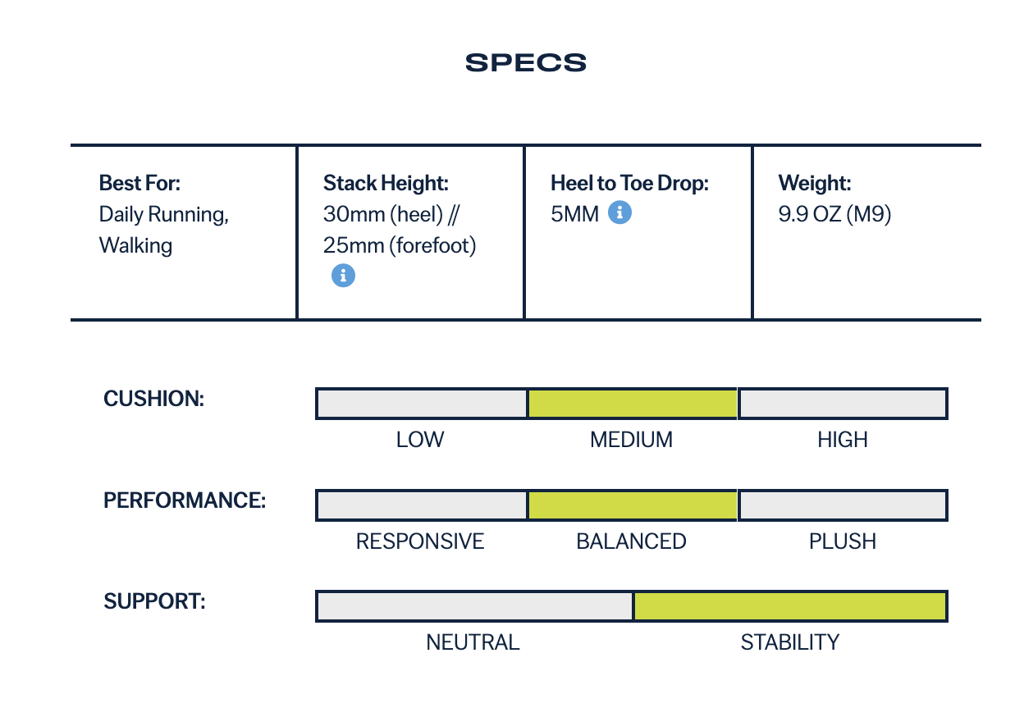Screen dimensions: 1024x717
Task: Select the highlighted STABILITY support segment
Action: (790, 606)
